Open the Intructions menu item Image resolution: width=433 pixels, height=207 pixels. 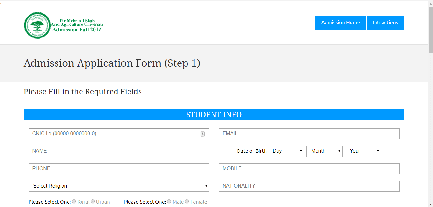385,23
